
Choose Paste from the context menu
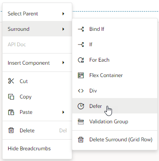(37, 112)
